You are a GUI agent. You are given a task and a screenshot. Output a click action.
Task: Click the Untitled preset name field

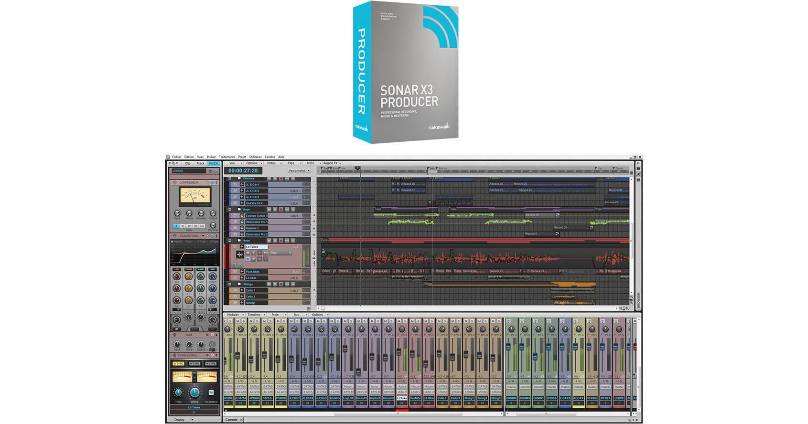(189, 171)
